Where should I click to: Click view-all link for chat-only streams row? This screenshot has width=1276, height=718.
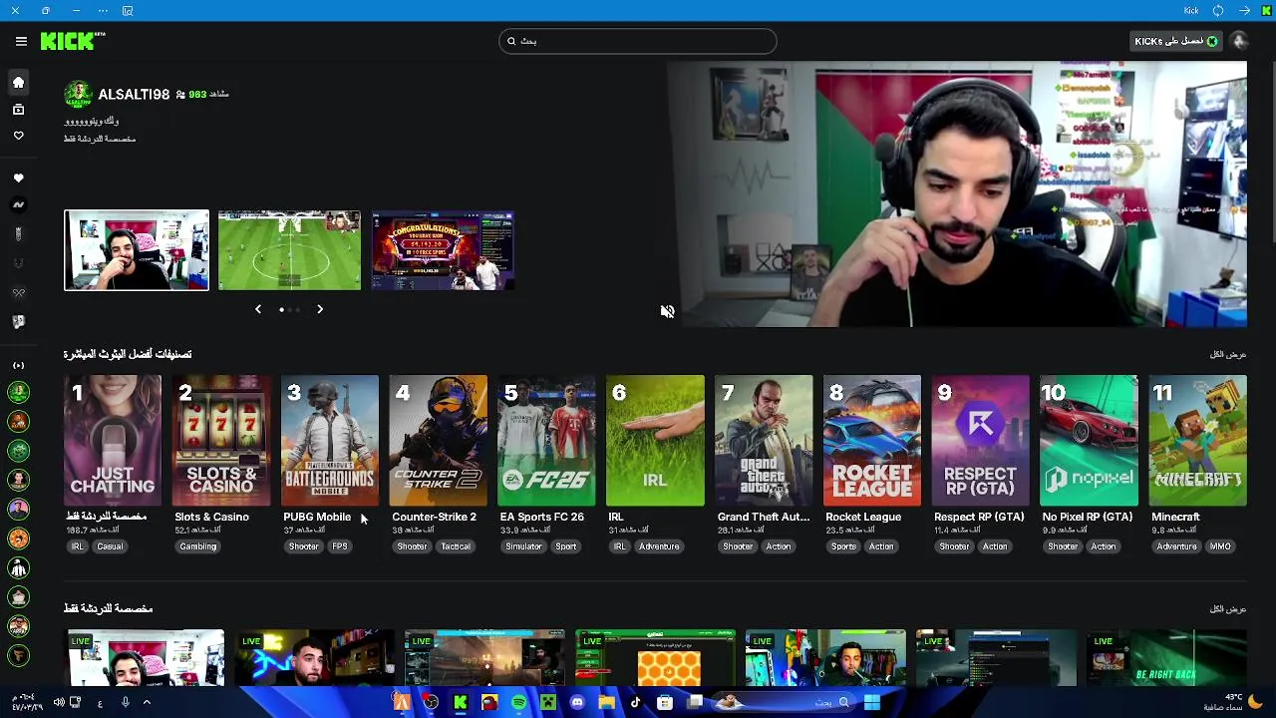tap(1228, 609)
